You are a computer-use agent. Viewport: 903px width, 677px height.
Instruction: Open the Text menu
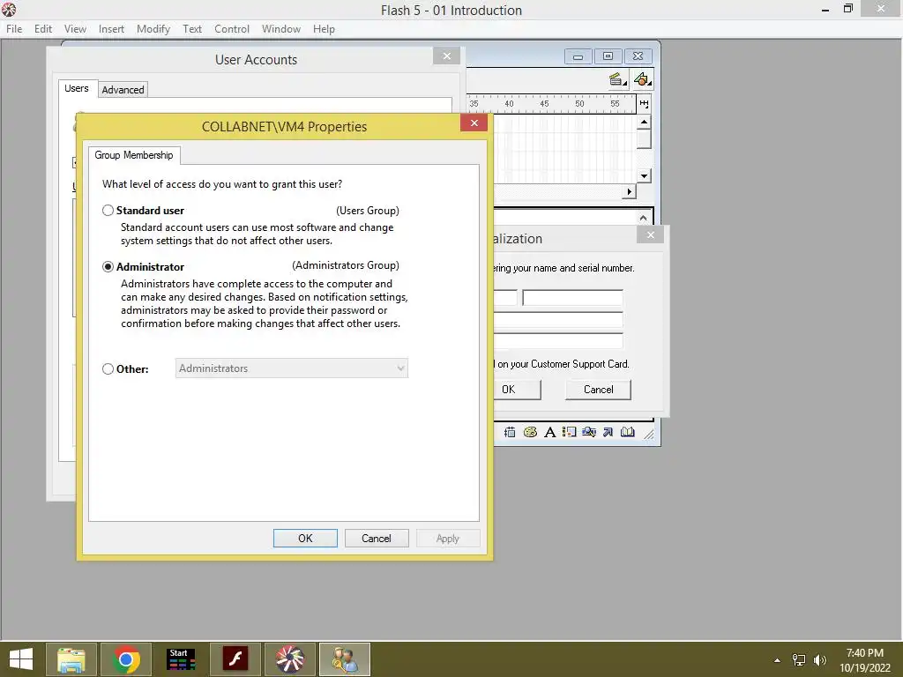click(192, 29)
